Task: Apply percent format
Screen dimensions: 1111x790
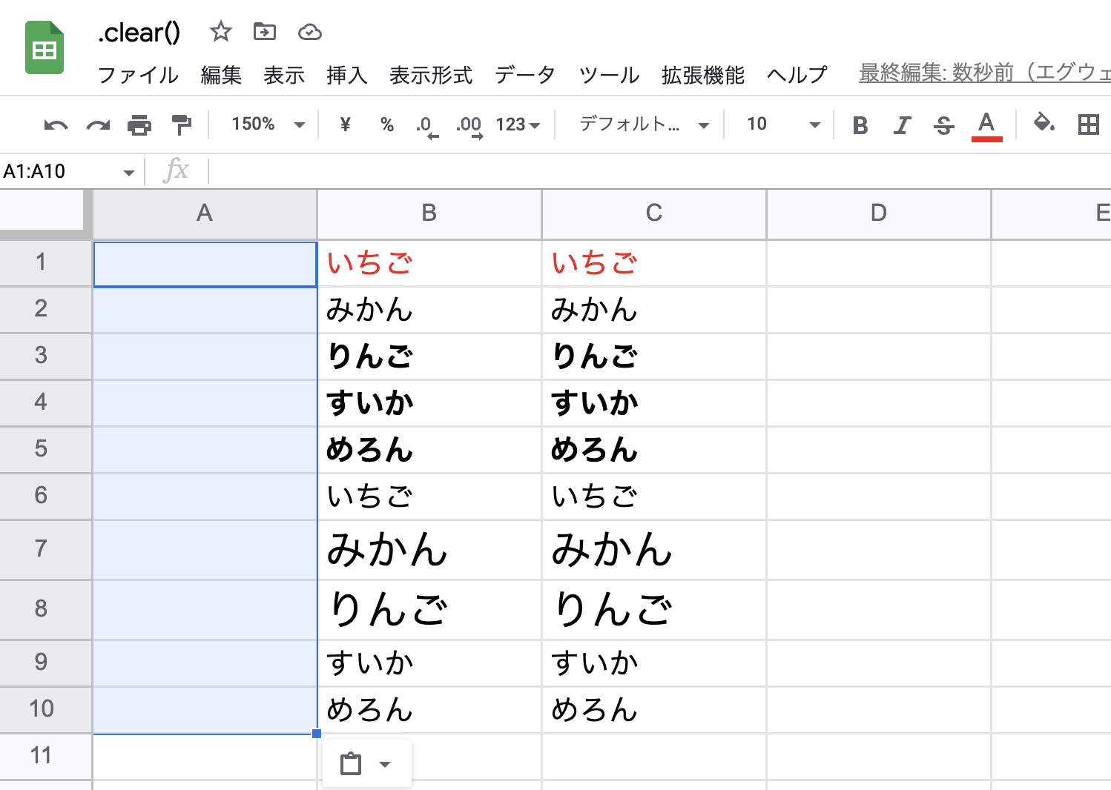Action: (x=386, y=125)
